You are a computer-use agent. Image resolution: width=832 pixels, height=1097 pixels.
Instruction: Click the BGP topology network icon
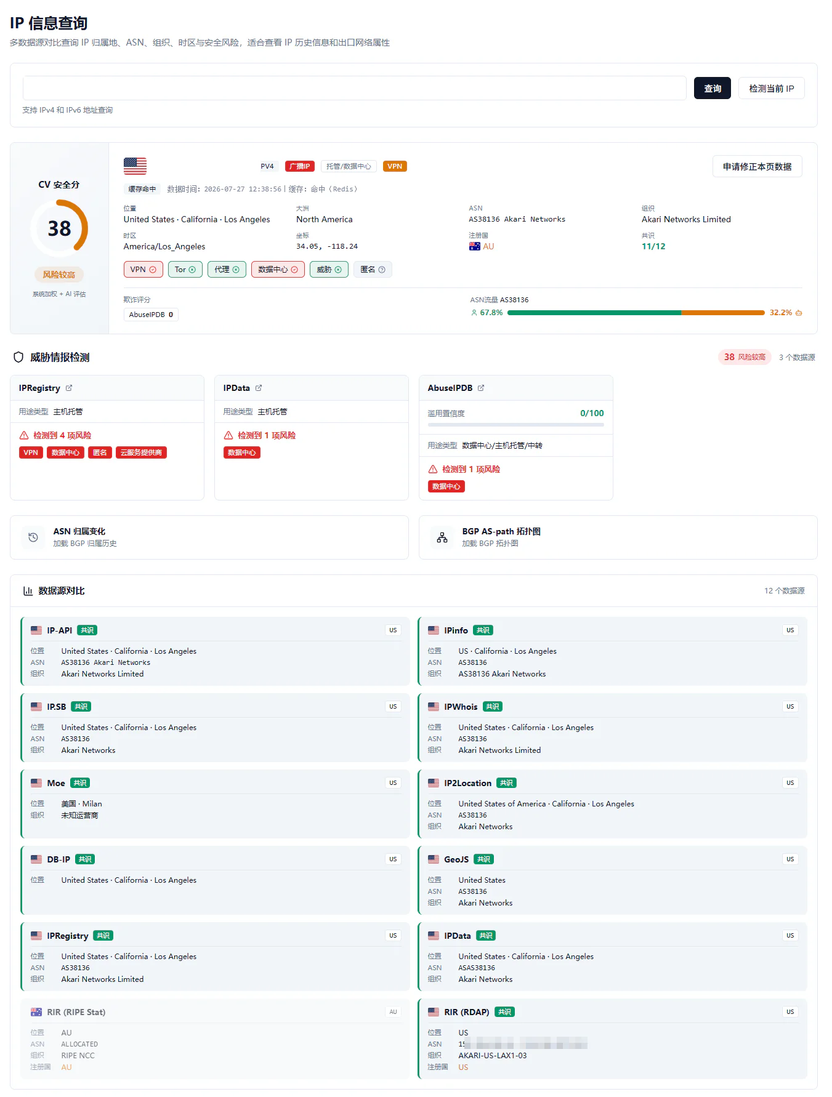click(442, 537)
